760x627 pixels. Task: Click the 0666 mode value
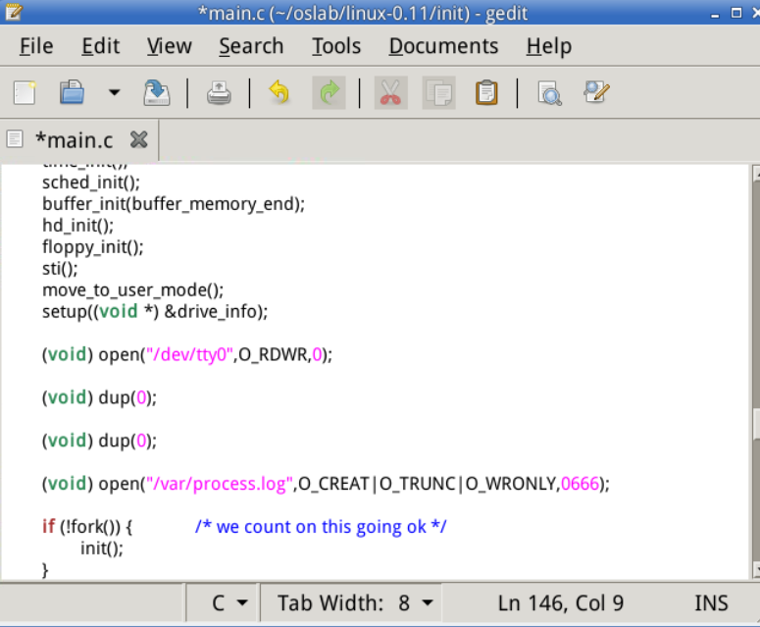[580, 484]
